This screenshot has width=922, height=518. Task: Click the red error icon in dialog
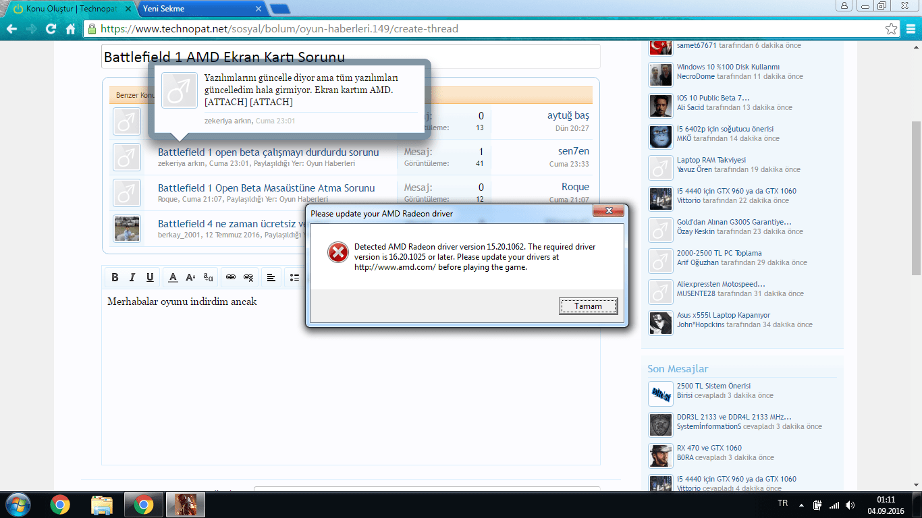(x=337, y=253)
